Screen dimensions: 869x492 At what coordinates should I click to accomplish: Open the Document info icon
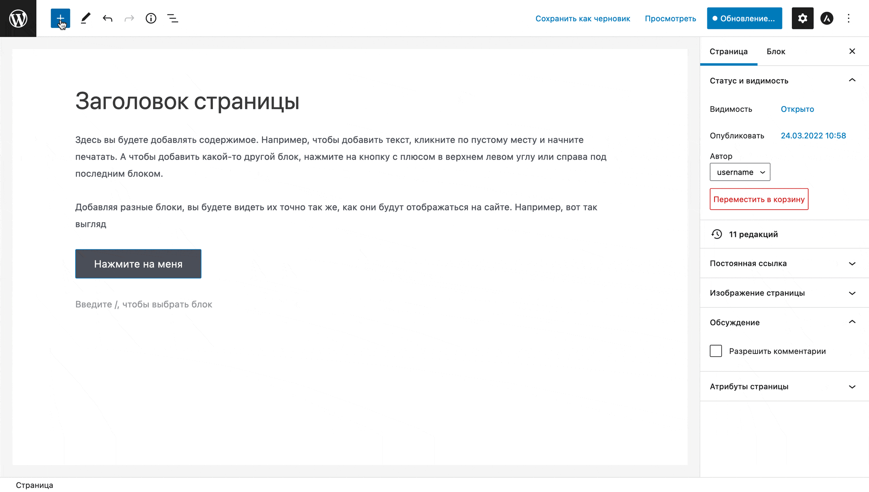point(151,18)
